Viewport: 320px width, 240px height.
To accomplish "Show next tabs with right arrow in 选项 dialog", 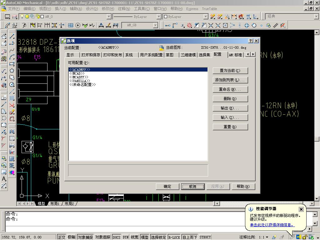I will pos(253,54).
